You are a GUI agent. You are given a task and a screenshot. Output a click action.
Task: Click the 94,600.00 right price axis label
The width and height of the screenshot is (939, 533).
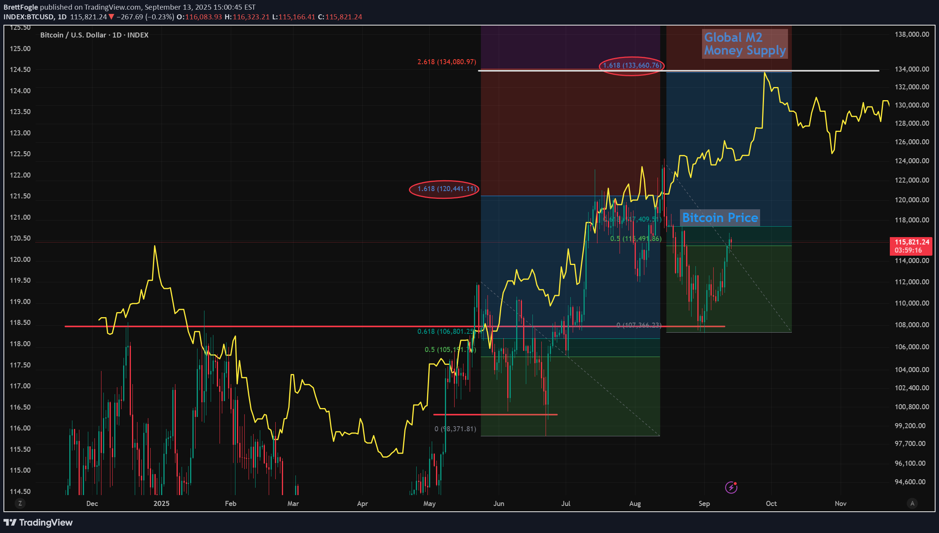click(x=910, y=482)
